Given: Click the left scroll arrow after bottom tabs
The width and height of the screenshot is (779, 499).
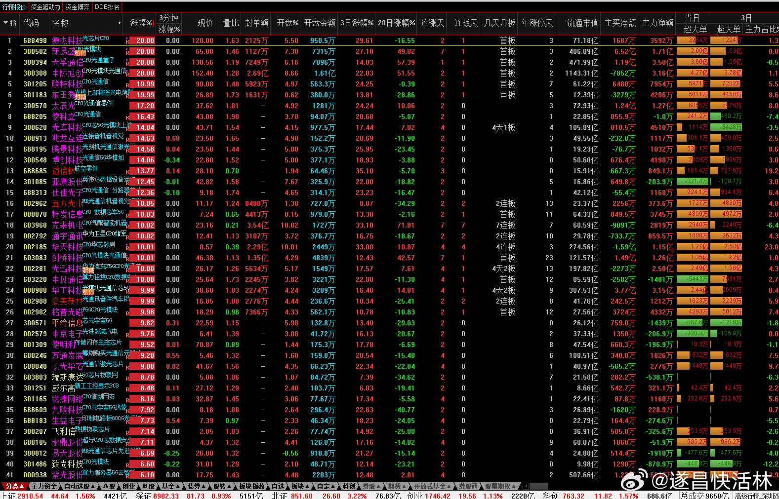Looking at the screenshot, I should [526, 486].
